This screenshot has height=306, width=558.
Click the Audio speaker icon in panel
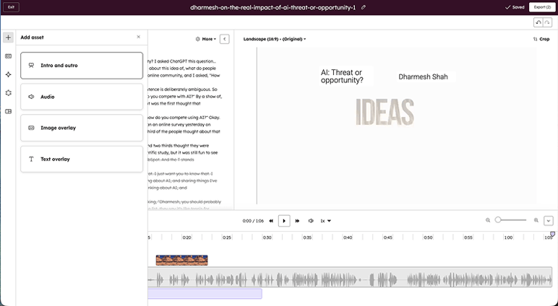click(31, 97)
